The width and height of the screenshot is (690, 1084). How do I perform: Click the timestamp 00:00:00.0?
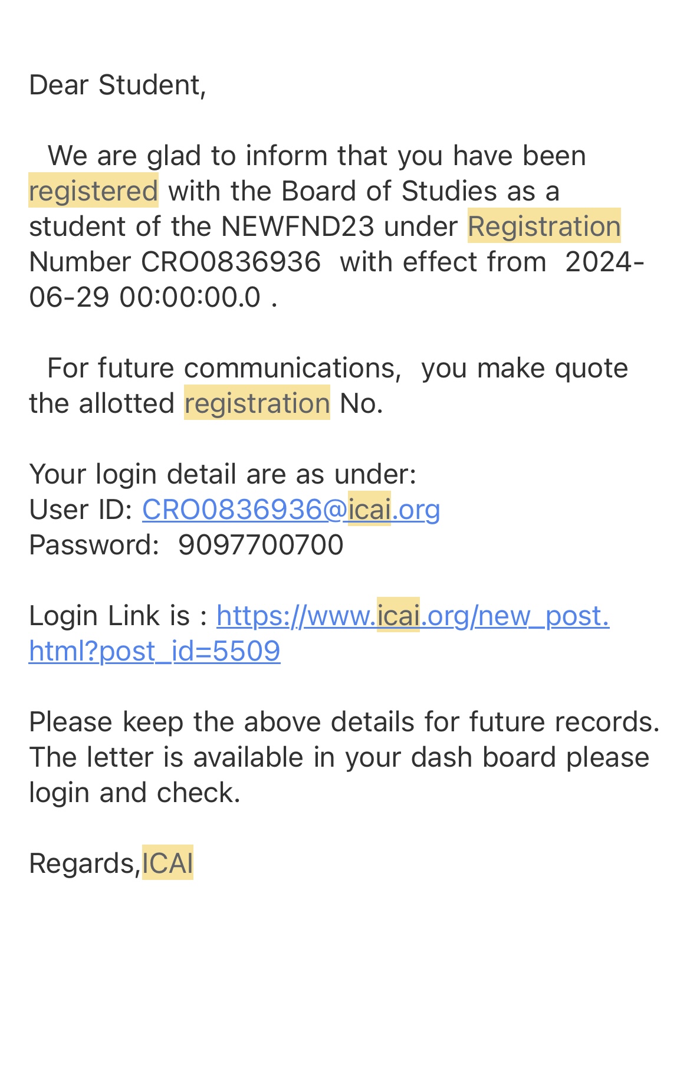pyautogui.click(x=190, y=297)
